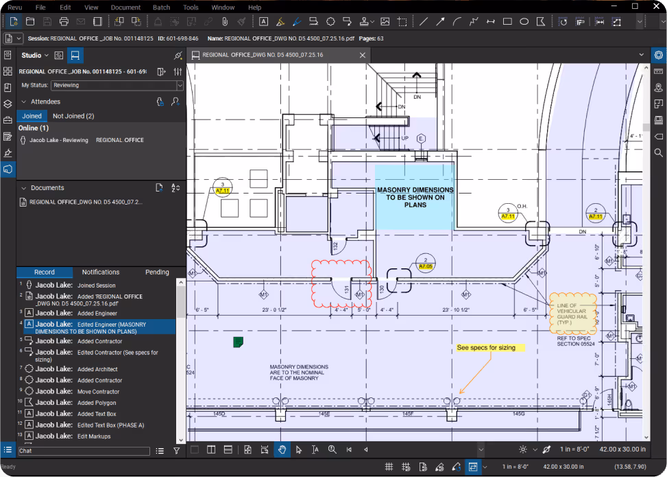
Task: Select the Highlighter tool
Action: pos(281,21)
